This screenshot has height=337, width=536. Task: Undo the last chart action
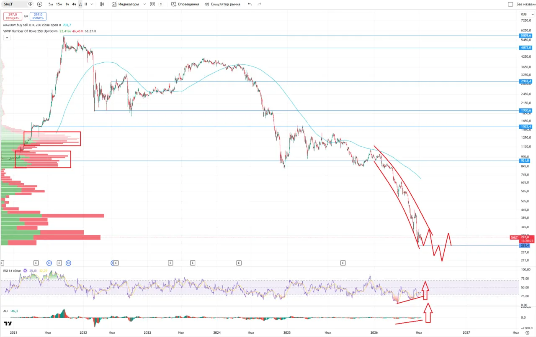[250, 4]
